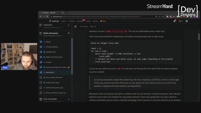Open the user profile avatar menu
Viewport: 201px width, 113px height.
click(187, 21)
